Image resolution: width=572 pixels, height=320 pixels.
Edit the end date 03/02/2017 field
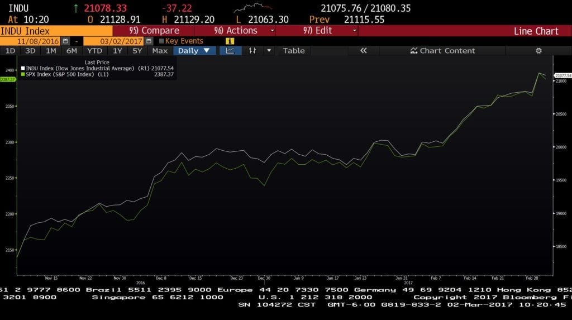(x=113, y=41)
